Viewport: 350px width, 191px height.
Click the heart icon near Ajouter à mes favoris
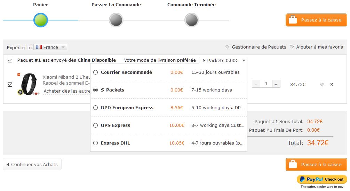pos(292,47)
